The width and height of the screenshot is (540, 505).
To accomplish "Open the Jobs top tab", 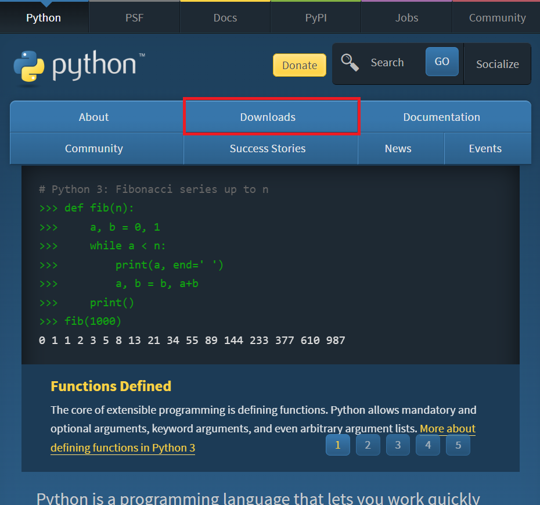I will (406, 17).
